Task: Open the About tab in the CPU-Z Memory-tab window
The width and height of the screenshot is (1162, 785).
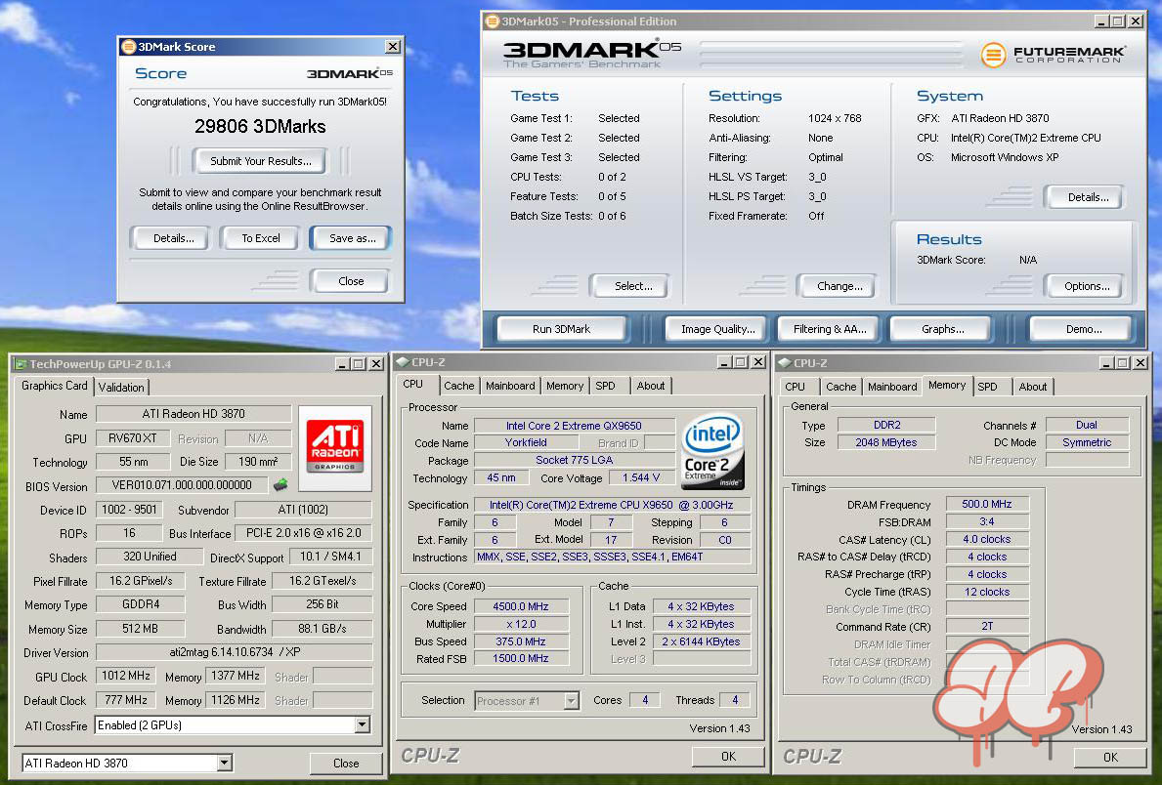Action: coord(1033,387)
